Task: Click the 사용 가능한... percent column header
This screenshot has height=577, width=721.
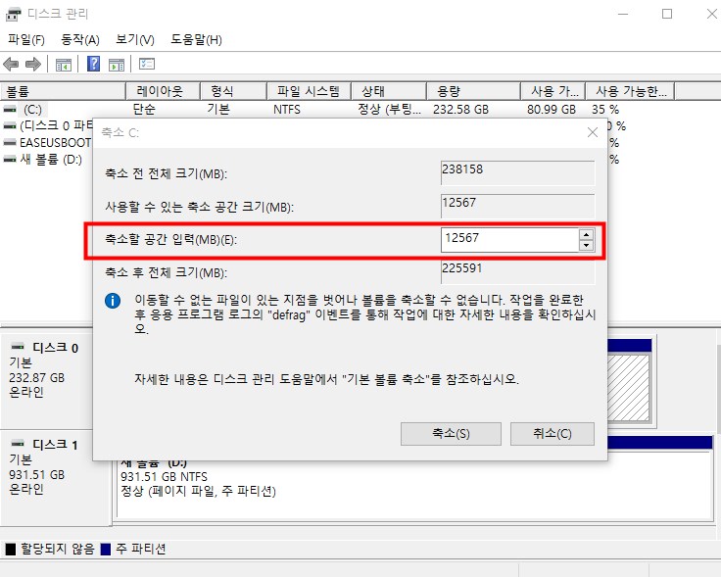Action: [630, 91]
